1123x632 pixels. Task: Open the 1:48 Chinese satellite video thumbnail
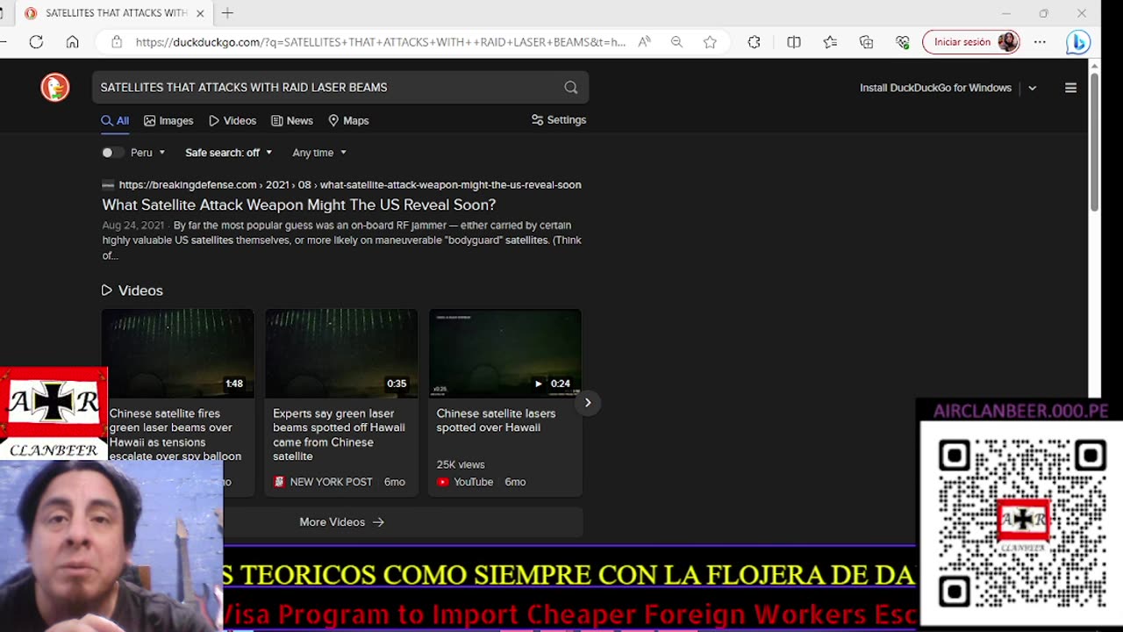[178, 354]
